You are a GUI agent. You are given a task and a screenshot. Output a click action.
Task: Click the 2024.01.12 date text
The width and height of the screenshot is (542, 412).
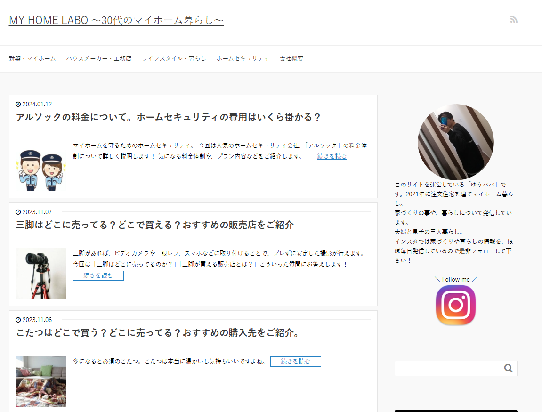(x=37, y=104)
